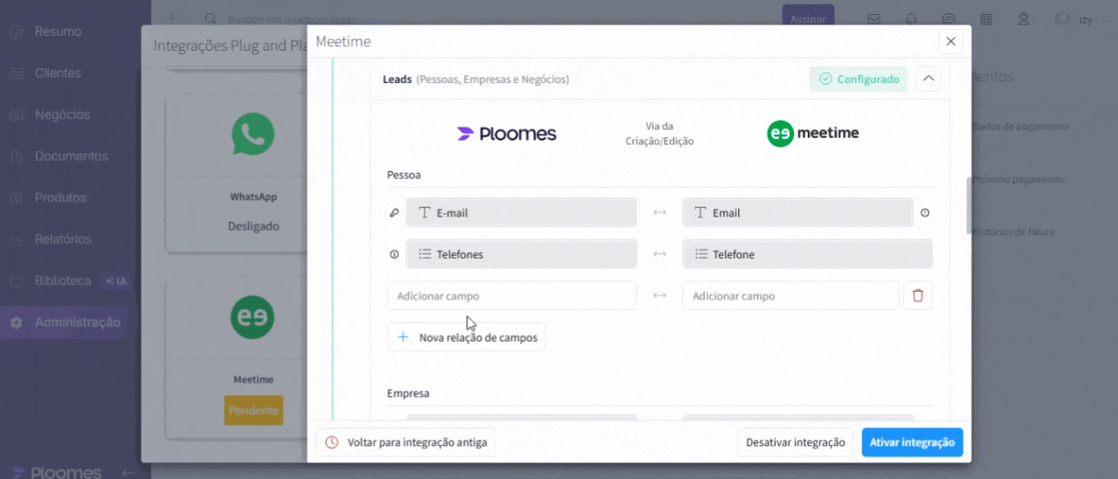Collapse the Leads section chevron
Image resolution: width=1118 pixels, height=479 pixels.
928,80
